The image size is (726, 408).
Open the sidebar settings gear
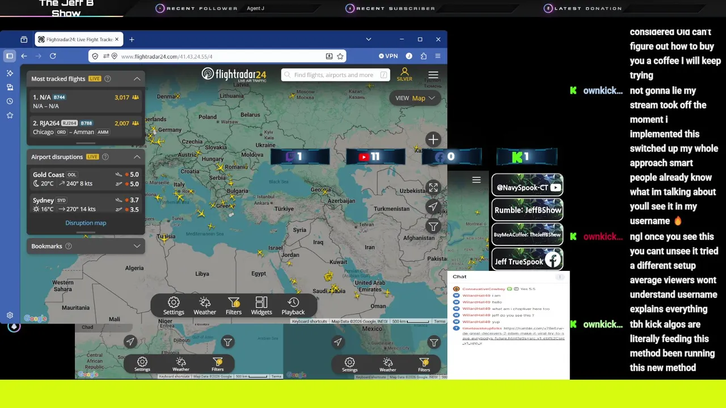click(x=10, y=315)
